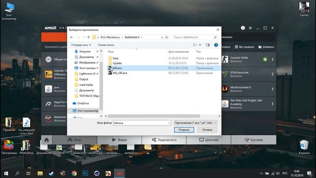316x178 pixels.
Task: Switch to Система tab
Action: (253, 140)
